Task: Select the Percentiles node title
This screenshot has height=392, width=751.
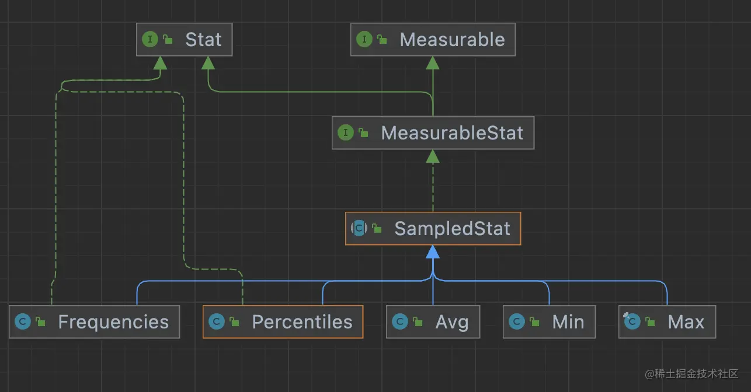Action: [x=302, y=321]
